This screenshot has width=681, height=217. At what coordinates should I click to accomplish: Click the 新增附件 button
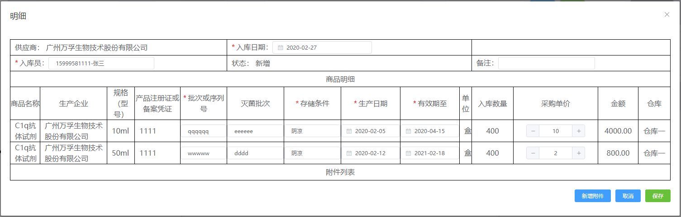click(x=592, y=196)
